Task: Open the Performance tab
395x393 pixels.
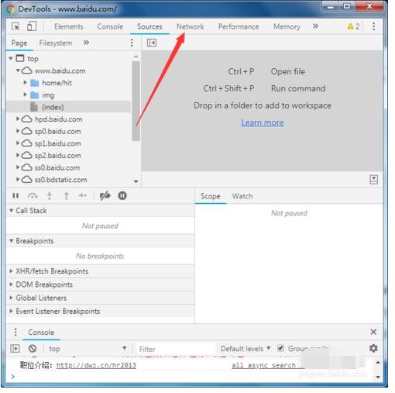Action: click(239, 26)
